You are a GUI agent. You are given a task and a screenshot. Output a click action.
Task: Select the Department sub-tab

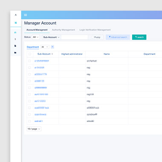(33, 47)
